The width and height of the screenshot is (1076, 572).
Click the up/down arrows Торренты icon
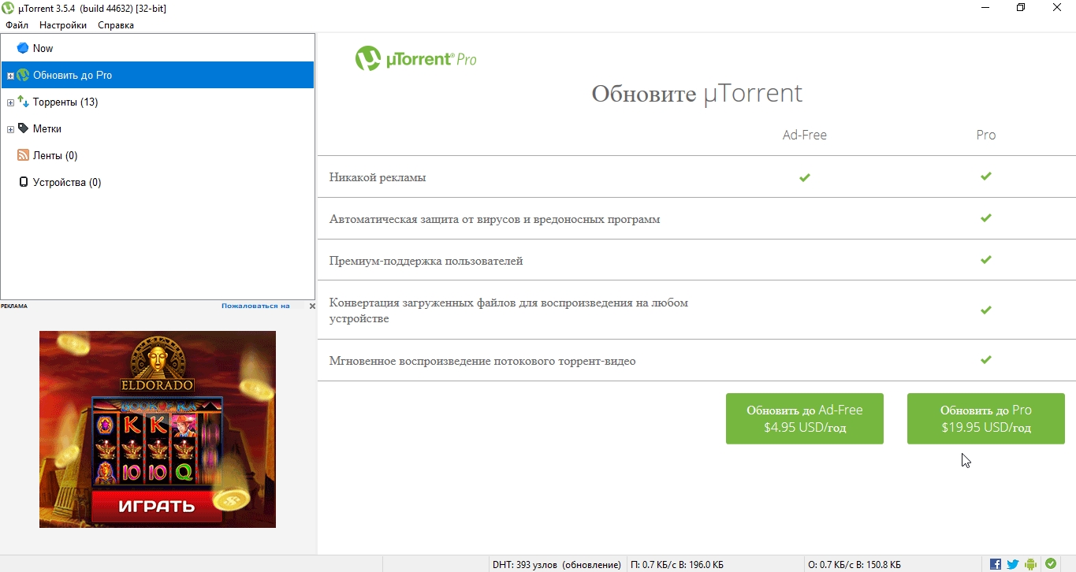point(23,102)
